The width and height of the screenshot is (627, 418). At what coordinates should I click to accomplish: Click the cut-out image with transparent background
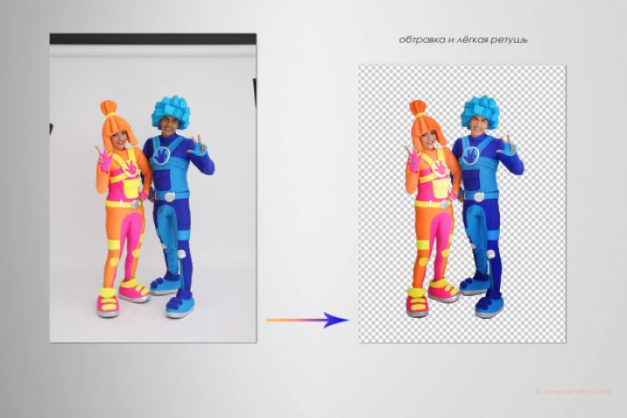tap(462, 204)
